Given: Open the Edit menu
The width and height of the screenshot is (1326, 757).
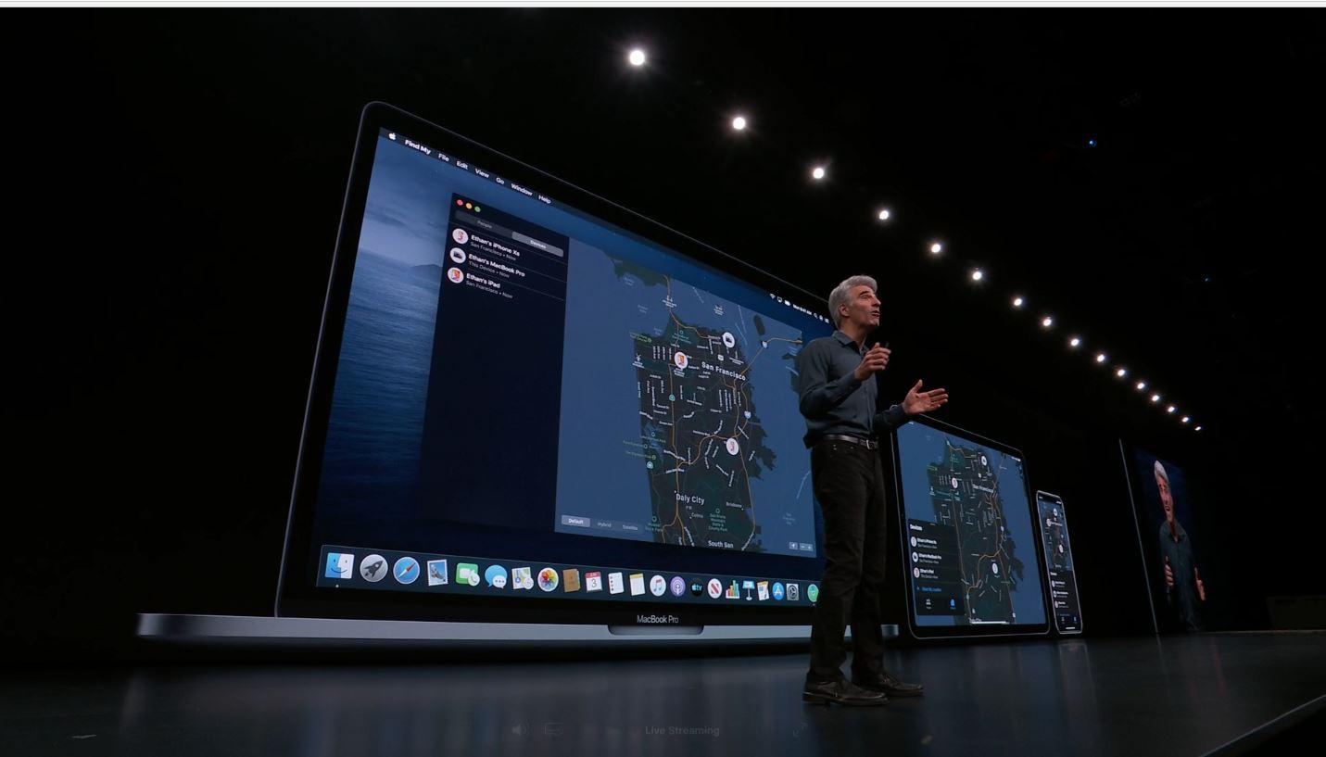Looking at the screenshot, I should (x=462, y=165).
